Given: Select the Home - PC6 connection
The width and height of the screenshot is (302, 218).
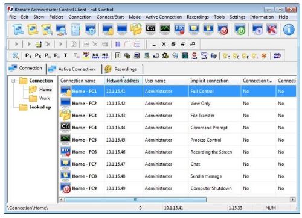Looking at the screenshot, I should tap(178, 152).
